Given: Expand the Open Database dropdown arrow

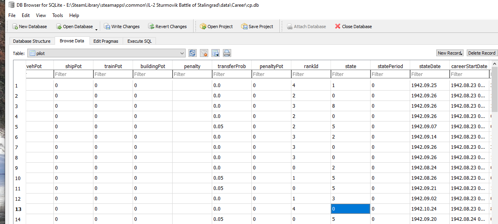Looking at the screenshot, I should [x=96, y=29].
